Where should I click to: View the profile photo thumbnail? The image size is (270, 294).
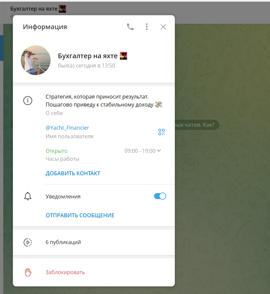click(x=35, y=60)
